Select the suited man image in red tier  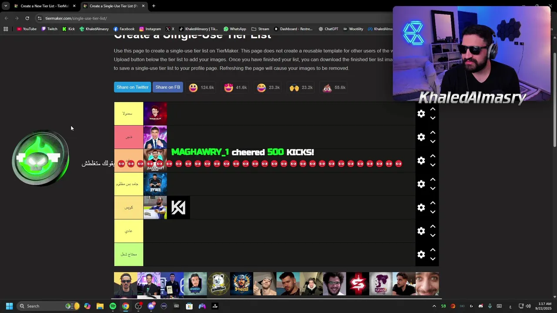(x=155, y=137)
